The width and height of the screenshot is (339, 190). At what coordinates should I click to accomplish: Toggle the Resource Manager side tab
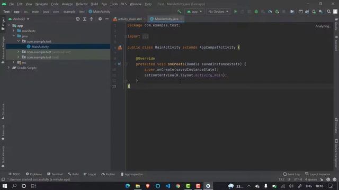coord(3,50)
